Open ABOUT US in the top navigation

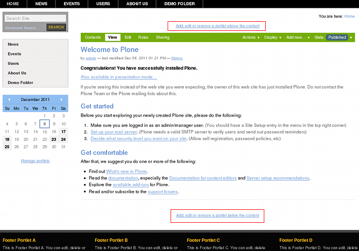(x=137, y=4)
